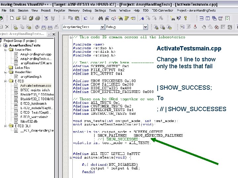Open the Memory menu
The height and width of the screenshot is (178, 238).
(x=74, y=11)
